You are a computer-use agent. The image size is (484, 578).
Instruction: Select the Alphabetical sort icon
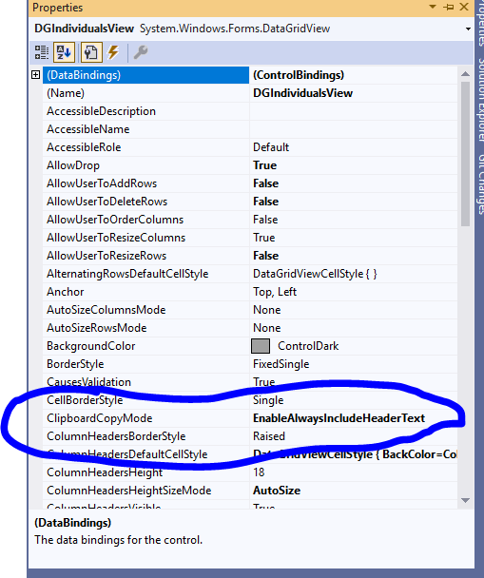pyautogui.click(x=64, y=52)
